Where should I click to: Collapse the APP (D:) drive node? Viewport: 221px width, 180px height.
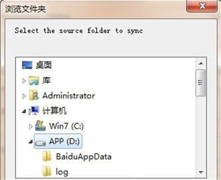pyautogui.click(x=31, y=142)
